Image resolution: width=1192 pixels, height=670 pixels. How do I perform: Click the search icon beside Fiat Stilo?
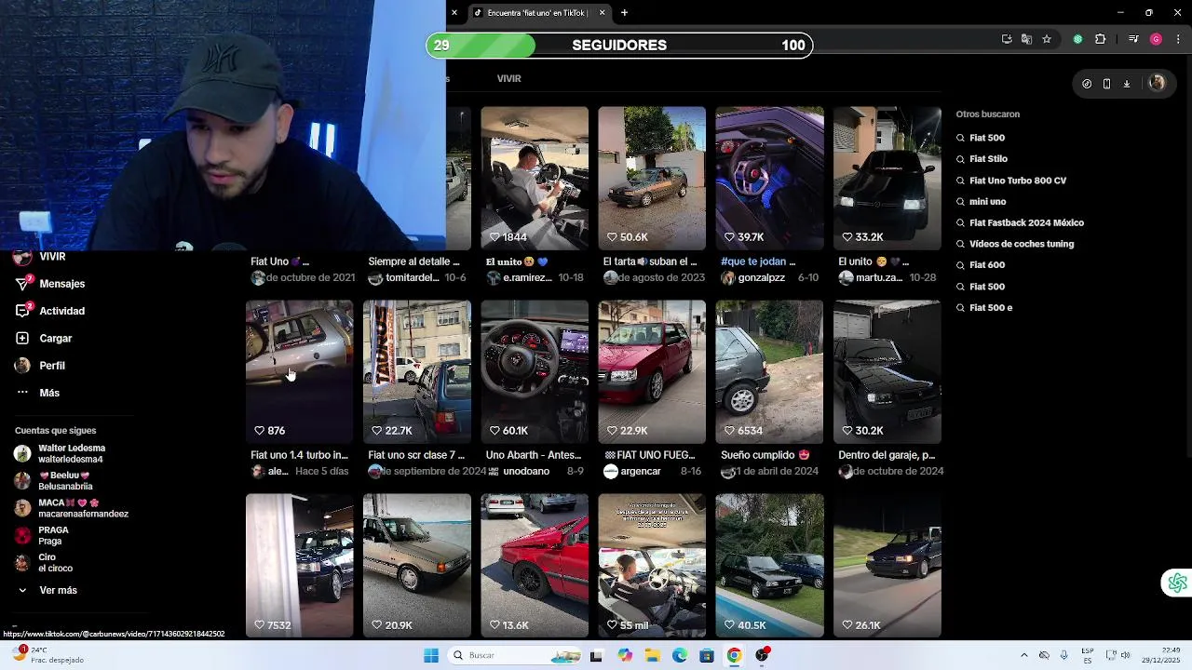(960, 159)
